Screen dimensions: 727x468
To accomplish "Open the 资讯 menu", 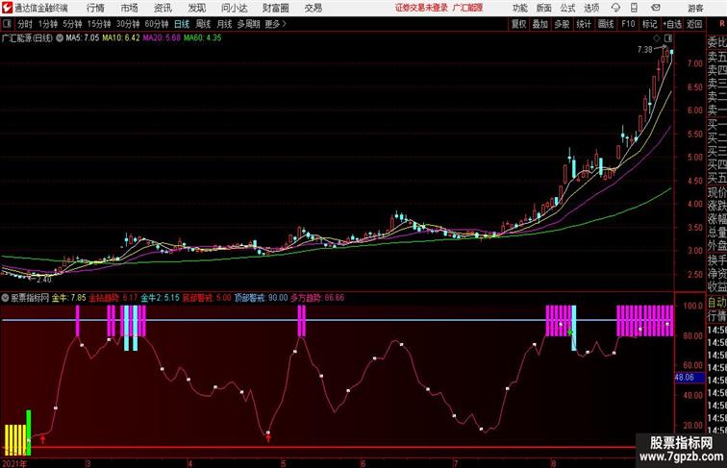I will 163,8.
